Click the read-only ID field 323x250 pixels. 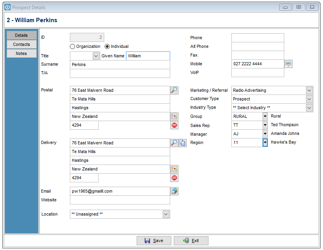coord(87,37)
